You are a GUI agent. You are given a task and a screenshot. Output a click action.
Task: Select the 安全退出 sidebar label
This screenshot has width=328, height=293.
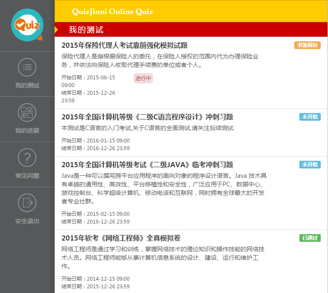pyautogui.click(x=27, y=221)
